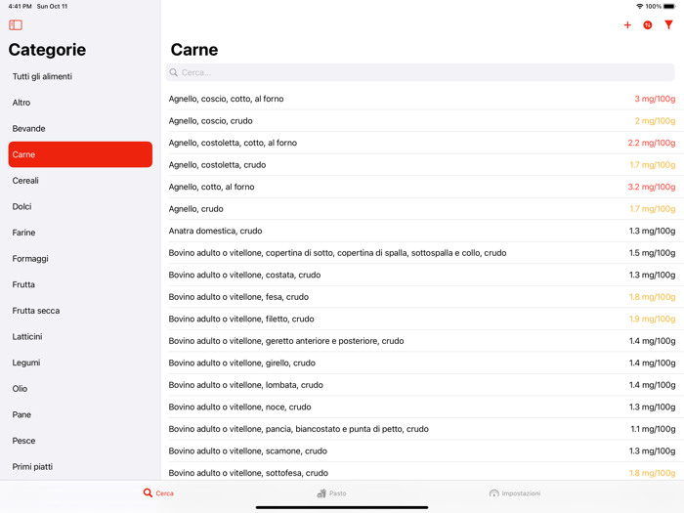Open the Agnello, crudo row
The height and width of the screenshot is (513, 684).
(422, 209)
